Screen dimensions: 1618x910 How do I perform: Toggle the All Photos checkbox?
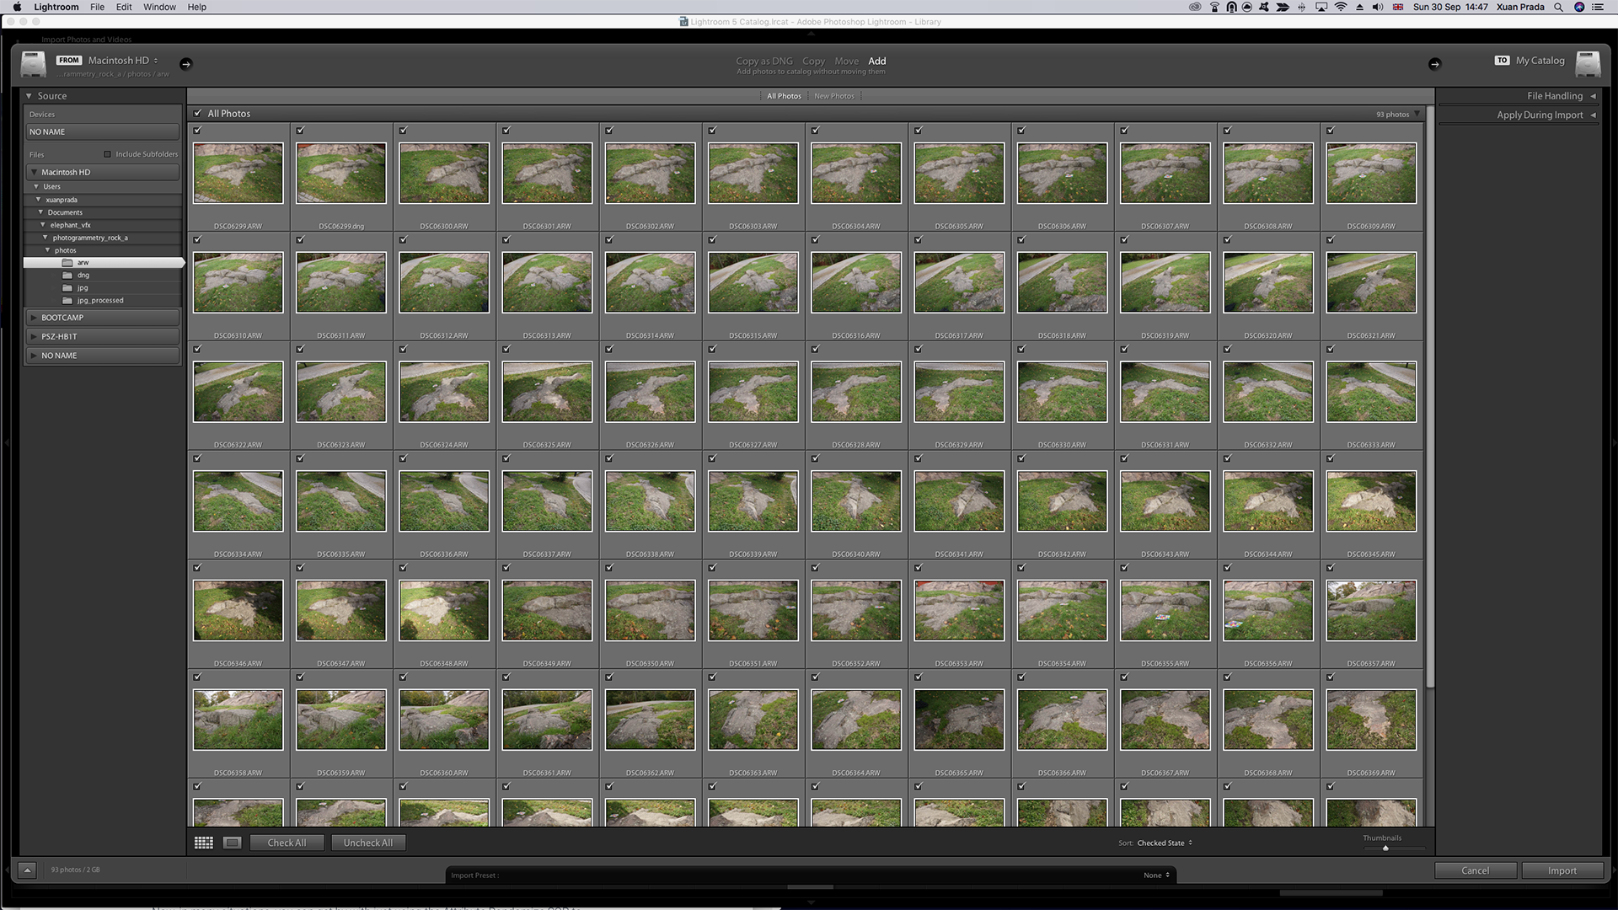(198, 114)
